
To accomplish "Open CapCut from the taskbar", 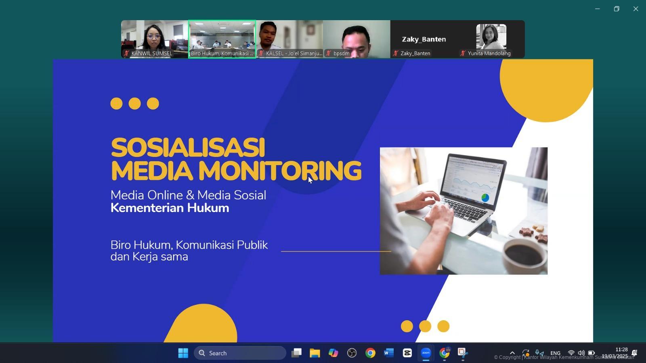I will pyautogui.click(x=407, y=353).
